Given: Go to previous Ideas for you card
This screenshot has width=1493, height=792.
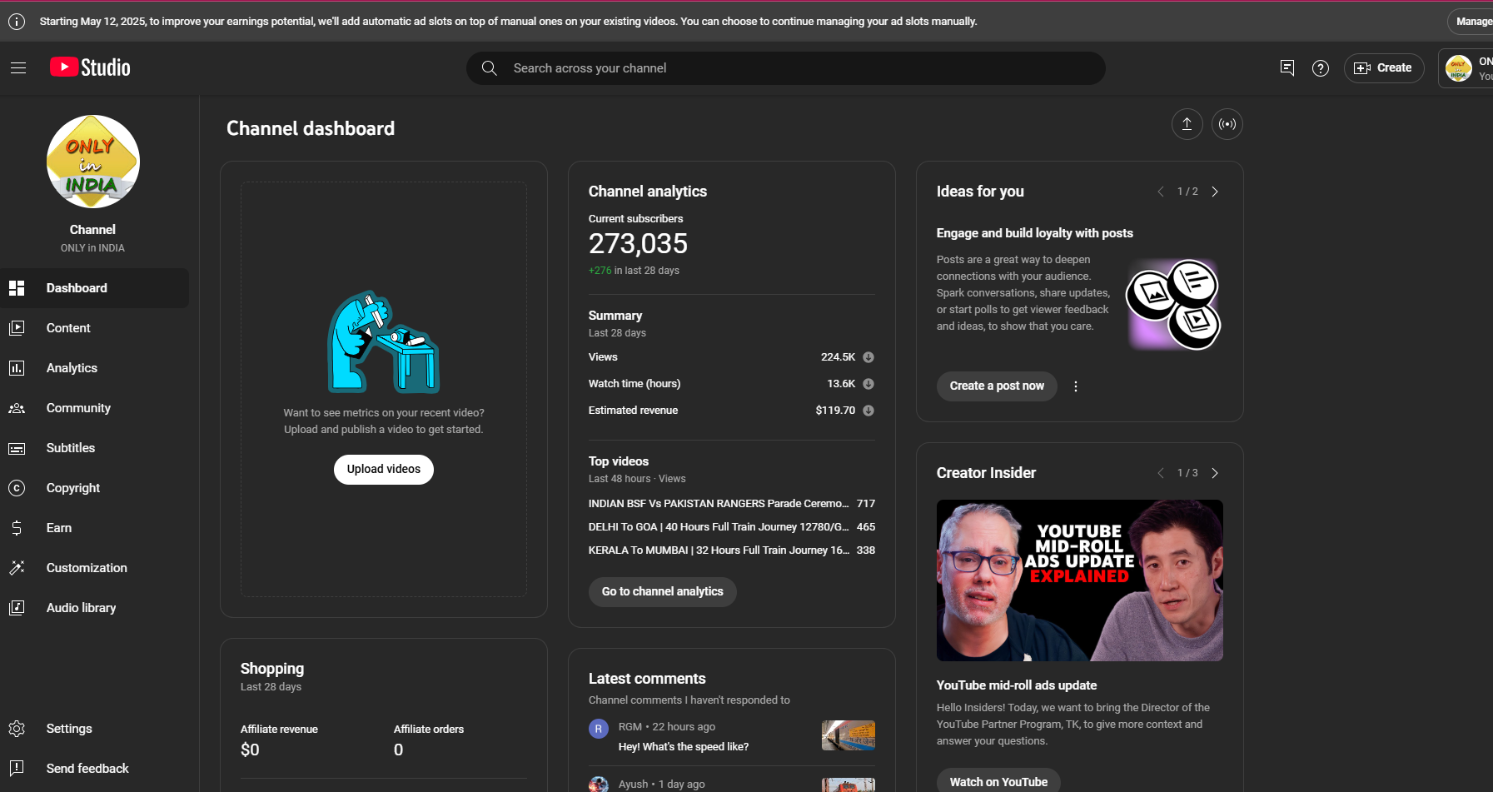Looking at the screenshot, I should 1161,192.
